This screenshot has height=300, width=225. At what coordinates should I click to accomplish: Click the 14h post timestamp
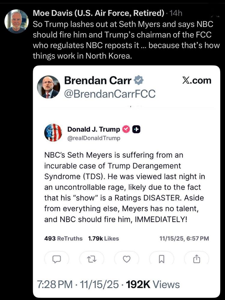pos(176,13)
